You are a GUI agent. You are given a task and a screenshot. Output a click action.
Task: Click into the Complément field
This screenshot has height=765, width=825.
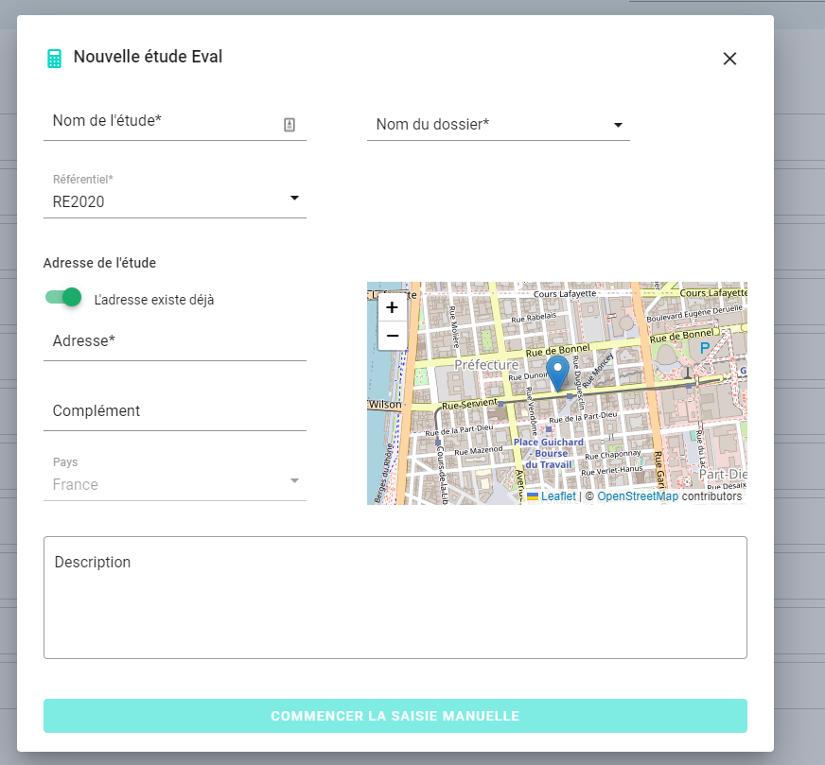coord(175,411)
